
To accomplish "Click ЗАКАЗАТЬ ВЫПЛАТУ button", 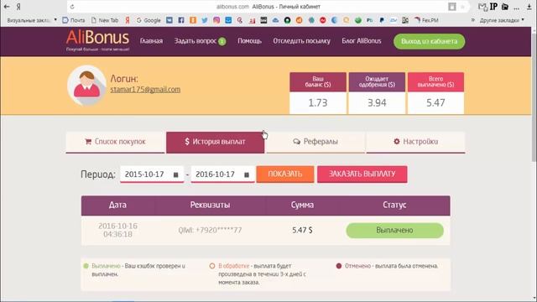I will click(x=362, y=174).
